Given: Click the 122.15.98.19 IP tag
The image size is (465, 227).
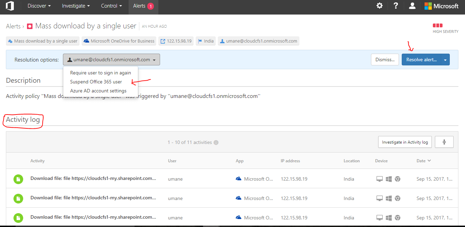Looking at the screenshot, I should [176, 41].
